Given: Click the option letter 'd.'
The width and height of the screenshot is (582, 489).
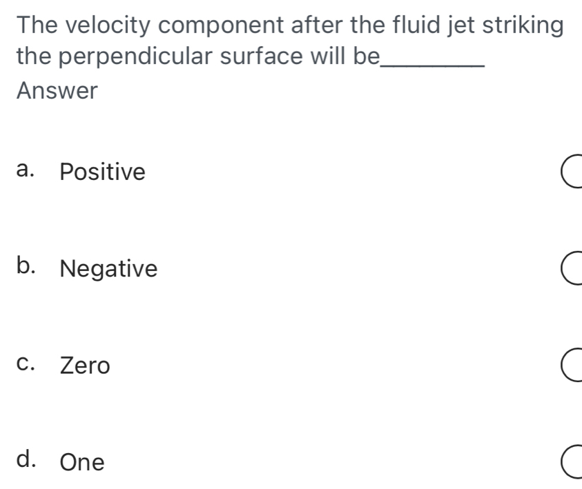Looking at the screenshot, I should (x=30, y=461).
